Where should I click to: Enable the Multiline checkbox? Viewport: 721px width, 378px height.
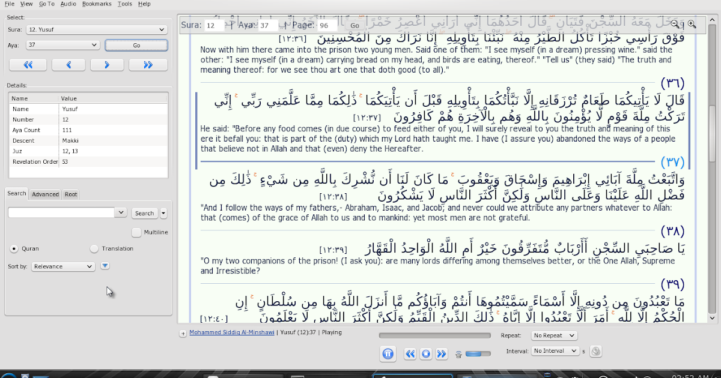pyautogui.click(x=136, y=232)
